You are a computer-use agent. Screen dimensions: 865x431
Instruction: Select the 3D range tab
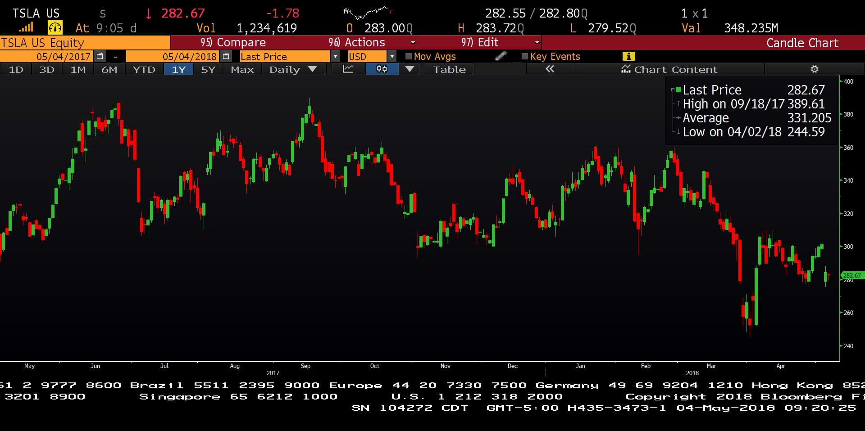pos(47,69)
